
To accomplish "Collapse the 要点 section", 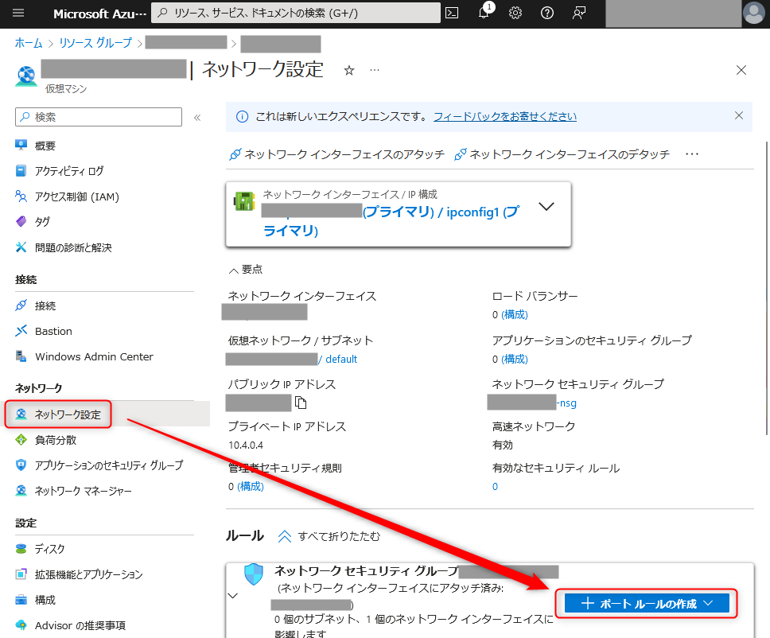I will point(246,269).
